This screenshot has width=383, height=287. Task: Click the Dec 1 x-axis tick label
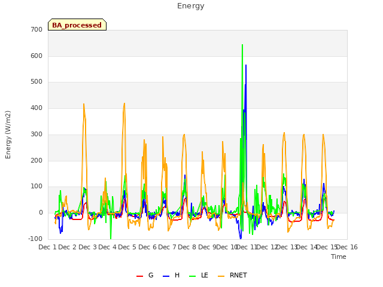point(48,247)
